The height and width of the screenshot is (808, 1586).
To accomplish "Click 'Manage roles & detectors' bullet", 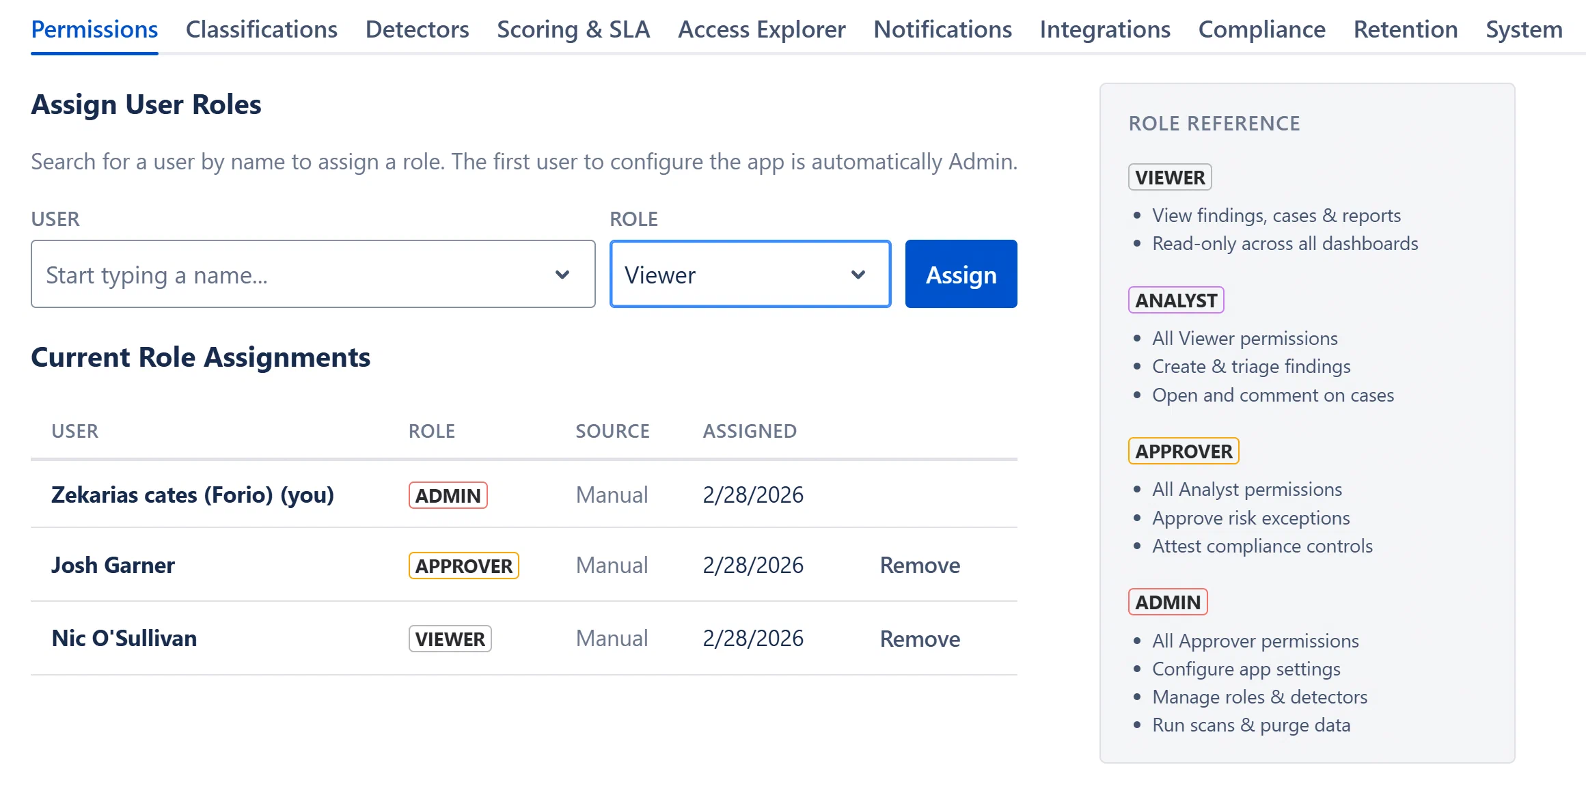I will point(1259,697).
